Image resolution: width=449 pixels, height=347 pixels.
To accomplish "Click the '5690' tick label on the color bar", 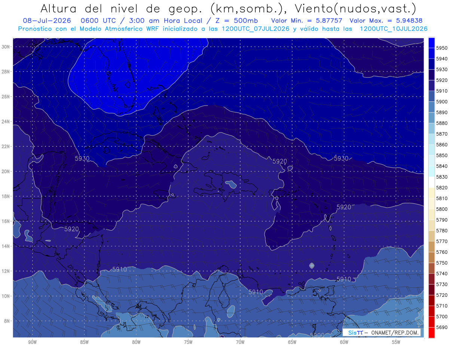I will pos(442,327).
